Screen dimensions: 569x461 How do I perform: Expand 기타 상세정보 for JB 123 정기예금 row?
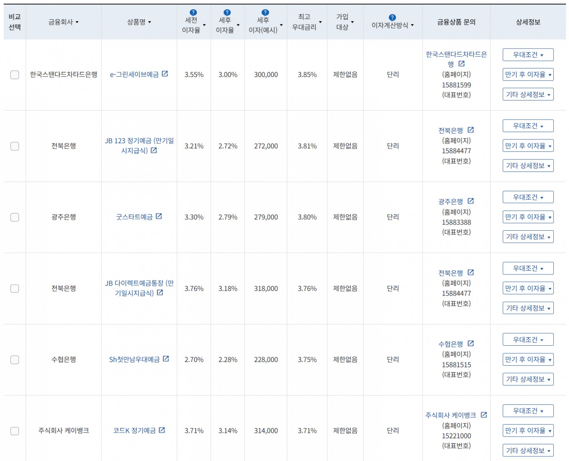point(528,165)
